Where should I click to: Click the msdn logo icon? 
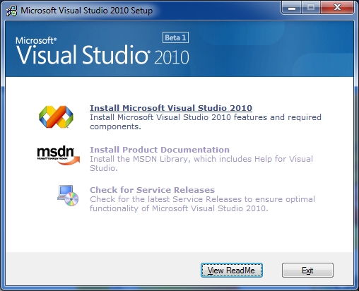coord(59,155)
